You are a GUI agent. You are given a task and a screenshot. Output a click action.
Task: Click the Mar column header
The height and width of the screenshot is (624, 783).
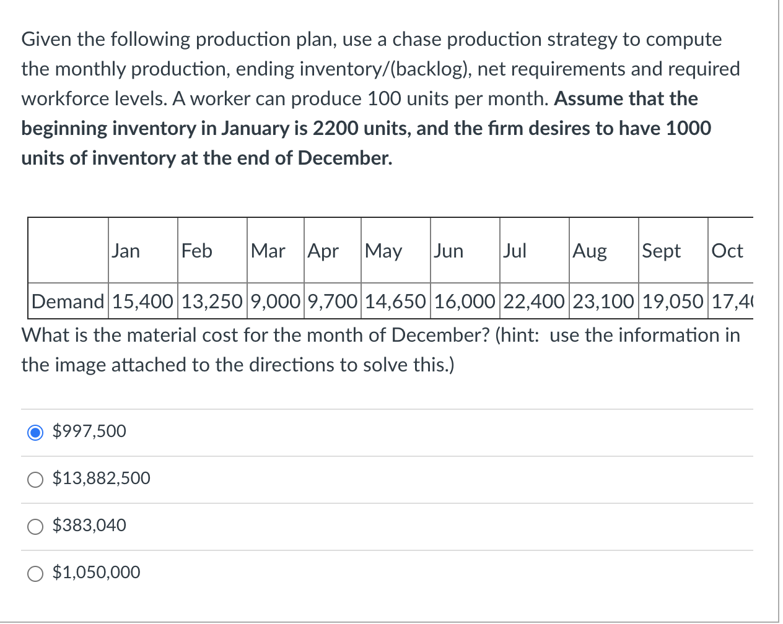click(x=275, y=251)
